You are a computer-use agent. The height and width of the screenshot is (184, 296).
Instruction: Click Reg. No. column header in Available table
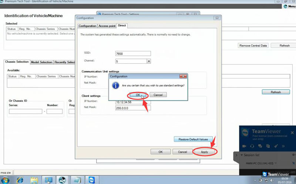[x=27, y=76]
